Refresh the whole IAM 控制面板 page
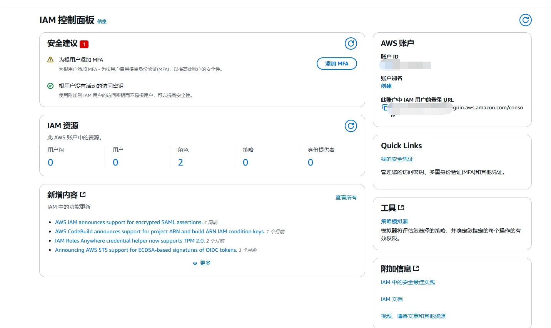 (525, 20)
